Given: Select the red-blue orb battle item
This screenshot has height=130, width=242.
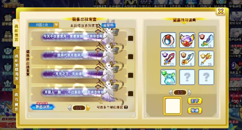Looking at the screenshot, I should (168, 40).
